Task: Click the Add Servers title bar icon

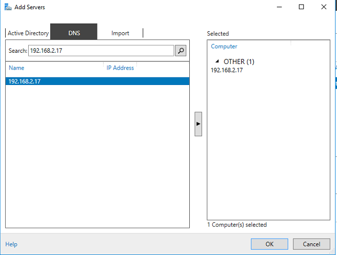Action: 8,7
